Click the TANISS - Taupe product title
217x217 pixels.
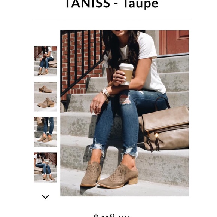[x=112, y=4]
